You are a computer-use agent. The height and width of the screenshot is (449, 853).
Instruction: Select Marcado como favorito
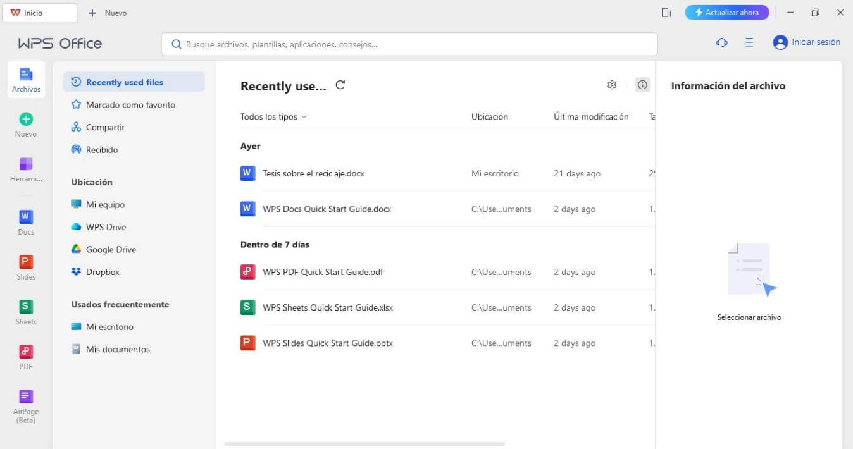(x=130, y=105)
